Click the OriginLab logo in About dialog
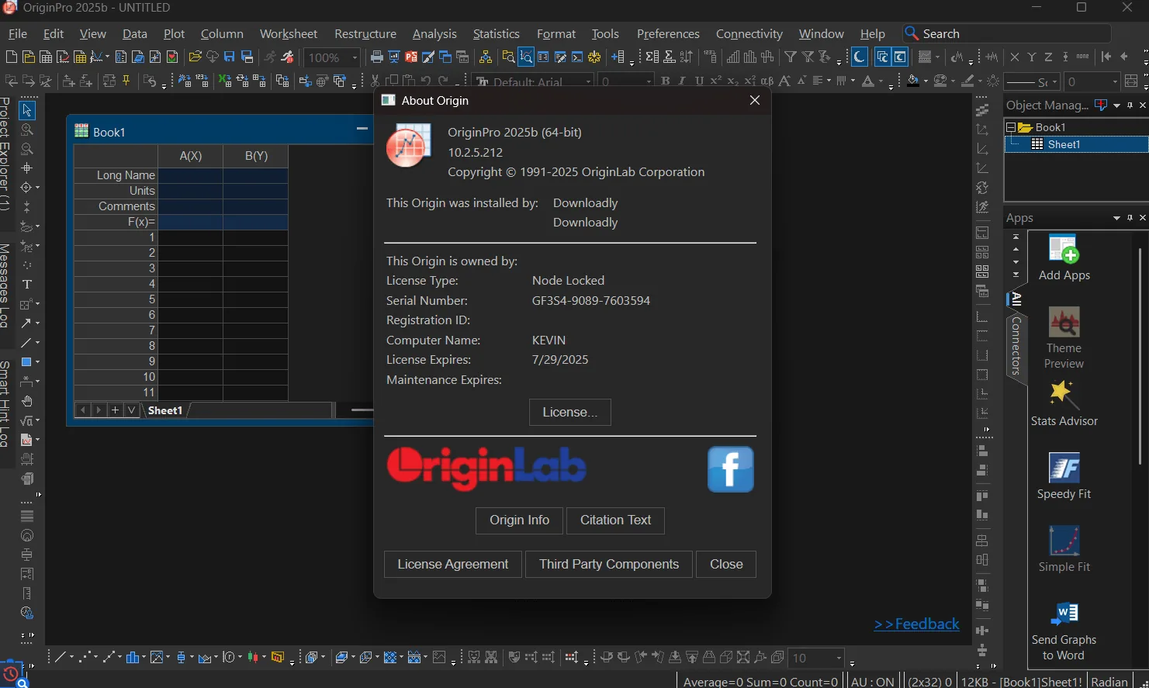The image size is (1149, 688). pos(486,469)
